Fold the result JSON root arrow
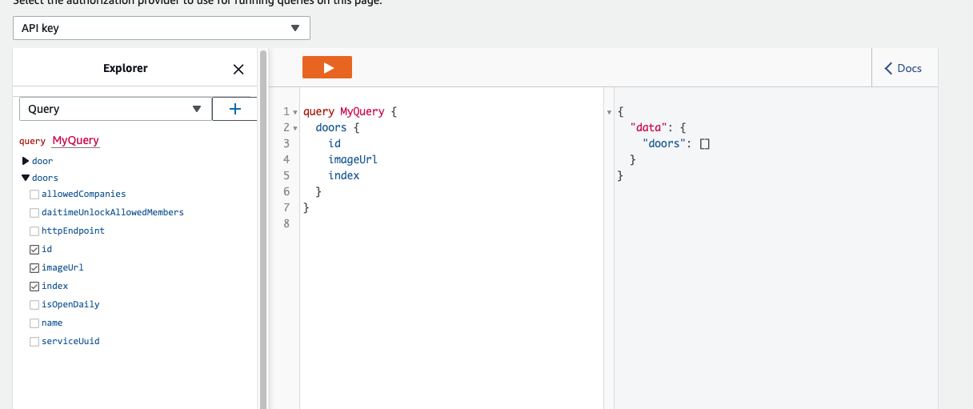 (x=610, y=112)
